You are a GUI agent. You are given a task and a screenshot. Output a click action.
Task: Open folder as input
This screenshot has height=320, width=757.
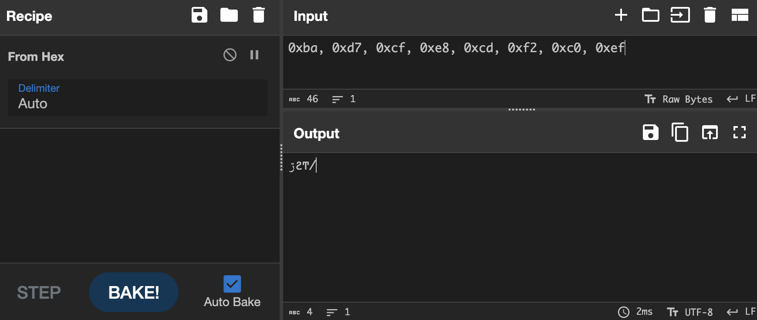[651, 15]
